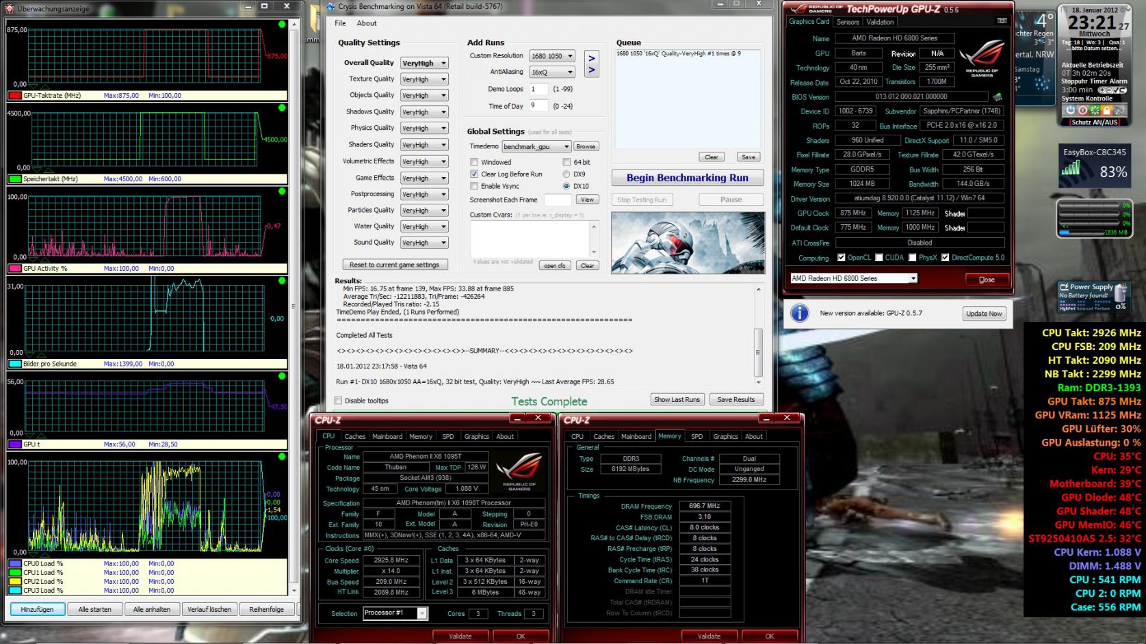Switch to the Sensors tab in GPU-Z
Image resolution: width=1146 pixels, height=644 pixels.
(848, 22)
